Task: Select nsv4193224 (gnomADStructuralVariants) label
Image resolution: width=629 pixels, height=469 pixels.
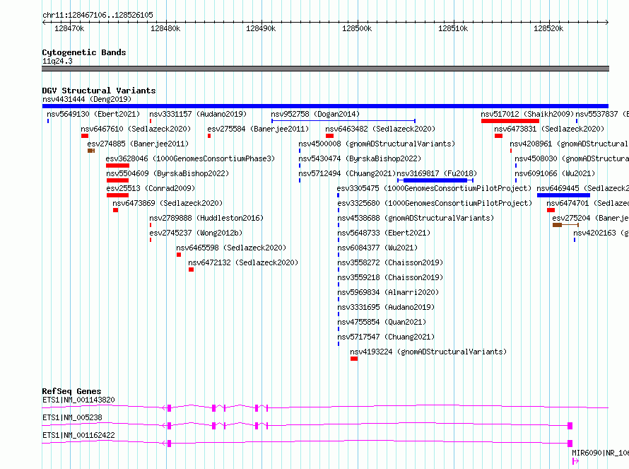Action: (428, 352)
